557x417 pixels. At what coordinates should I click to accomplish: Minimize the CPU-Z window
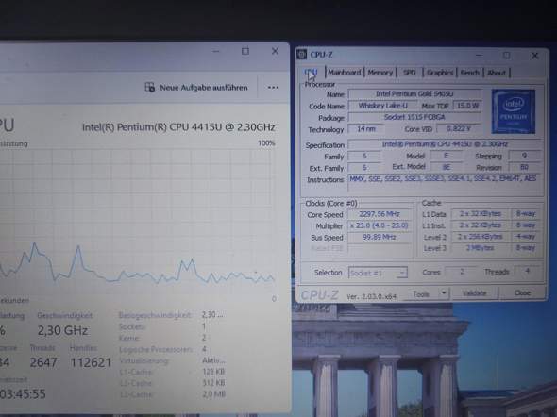(480, 56)
